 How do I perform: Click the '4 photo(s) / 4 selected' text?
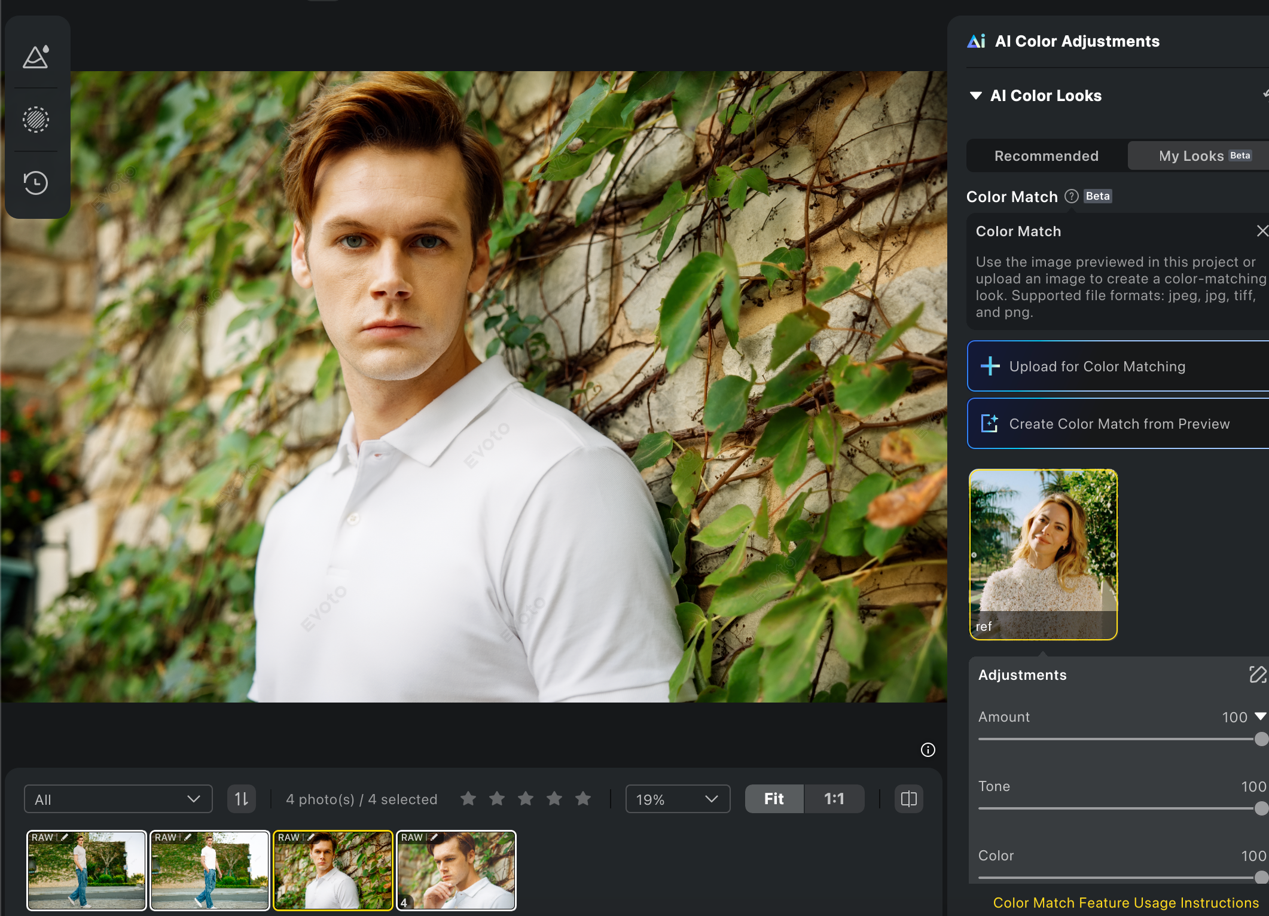click(x=361, y=799)
